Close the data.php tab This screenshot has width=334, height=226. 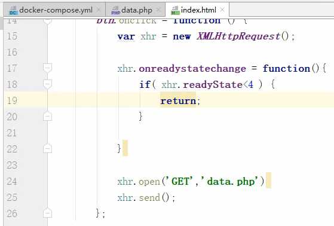click(x=158, y=10)
